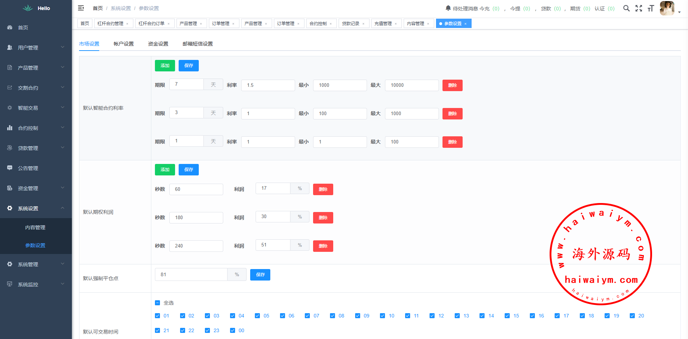Expand 智能交易 menu chevron

pyautogui.click(x=63, y=107)
